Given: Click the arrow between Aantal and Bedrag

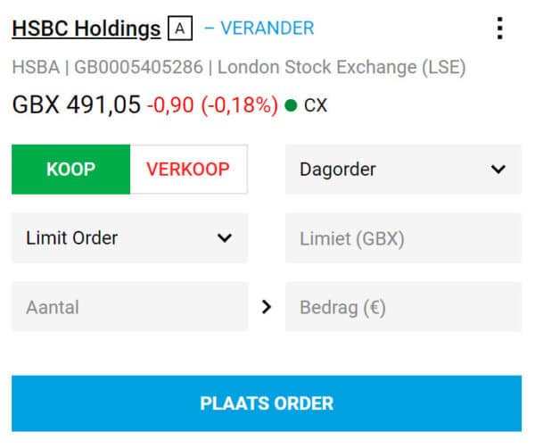Looking at the screenshot, I should tap(266, 307).
